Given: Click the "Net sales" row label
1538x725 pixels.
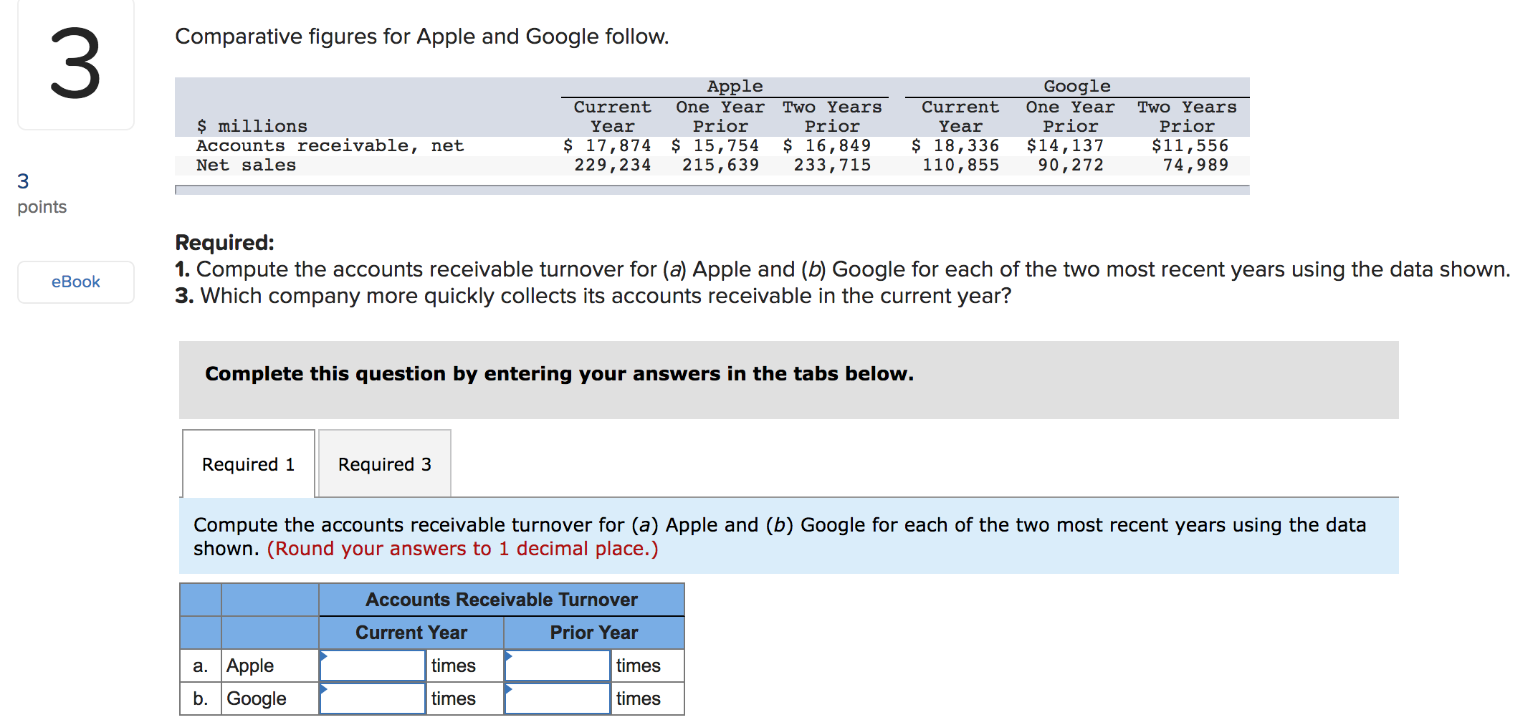Looking at the screenshot, I should pos(246,165).
